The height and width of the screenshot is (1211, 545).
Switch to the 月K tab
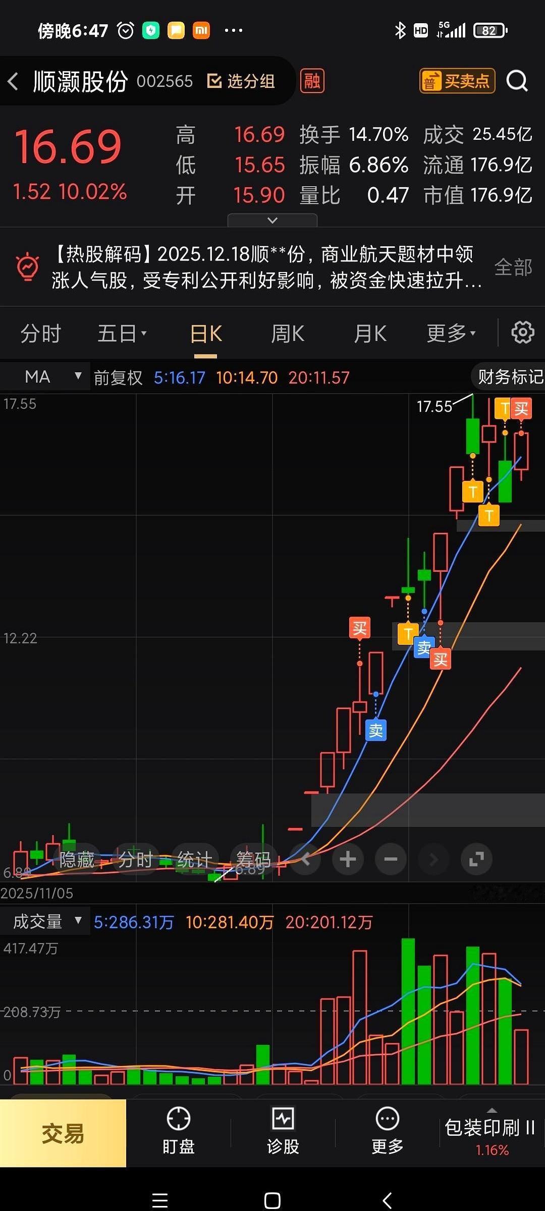click(370, 334)
